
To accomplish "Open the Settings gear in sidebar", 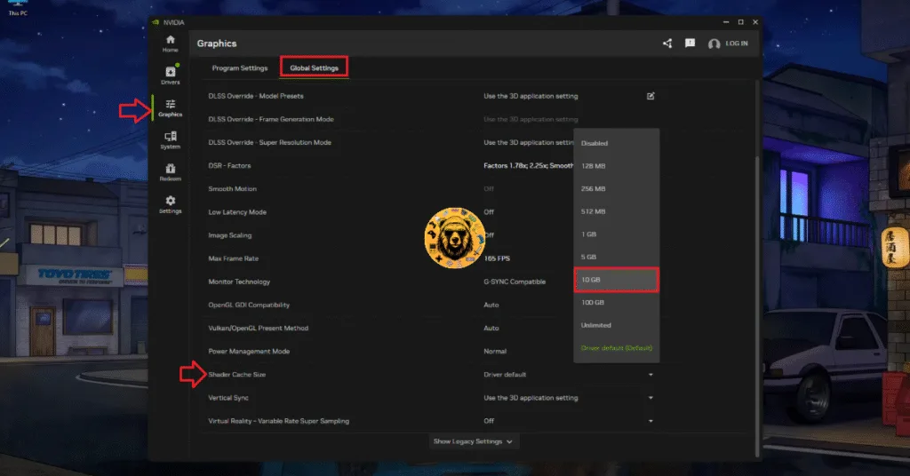I will [170, 204].
